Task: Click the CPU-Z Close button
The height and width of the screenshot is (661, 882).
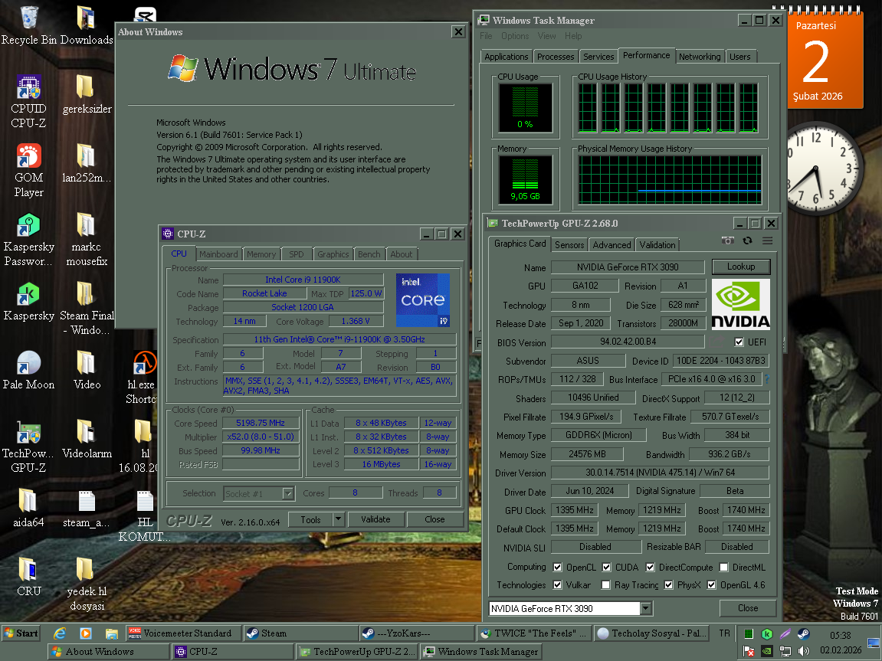Action: pos(434,519)
